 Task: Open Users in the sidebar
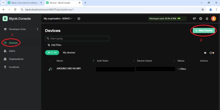coord(12,51)
